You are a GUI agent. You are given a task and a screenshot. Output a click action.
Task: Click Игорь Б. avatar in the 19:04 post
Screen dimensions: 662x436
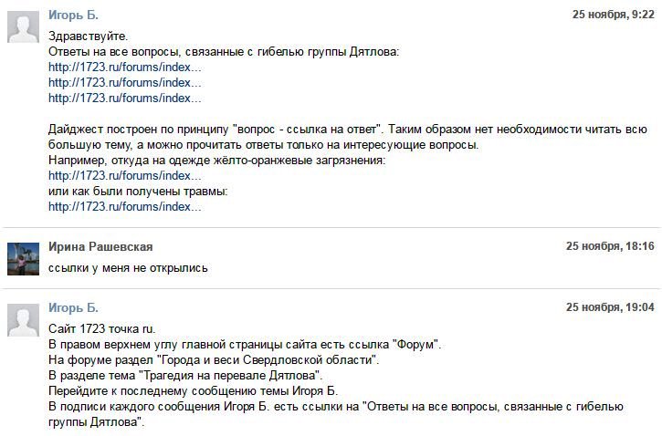coord(23,320)
